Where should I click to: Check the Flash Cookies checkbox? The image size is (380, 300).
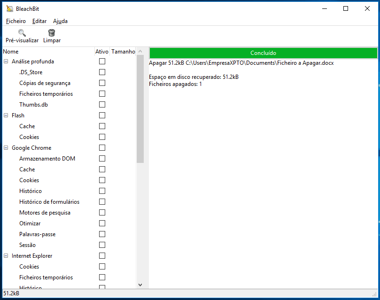(102, 137)
